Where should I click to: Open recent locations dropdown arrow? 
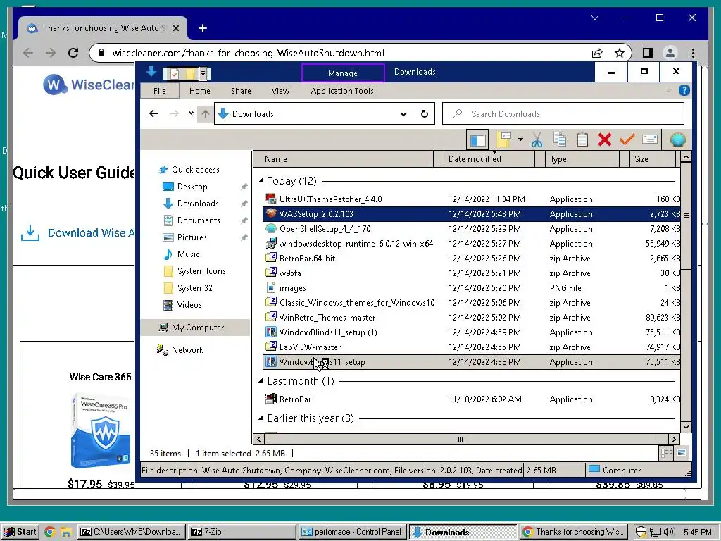190,113
